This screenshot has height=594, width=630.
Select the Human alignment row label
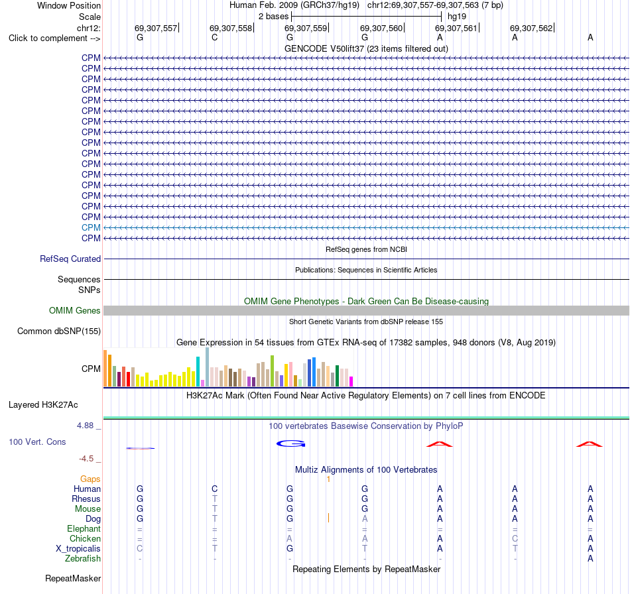(87, 489)
